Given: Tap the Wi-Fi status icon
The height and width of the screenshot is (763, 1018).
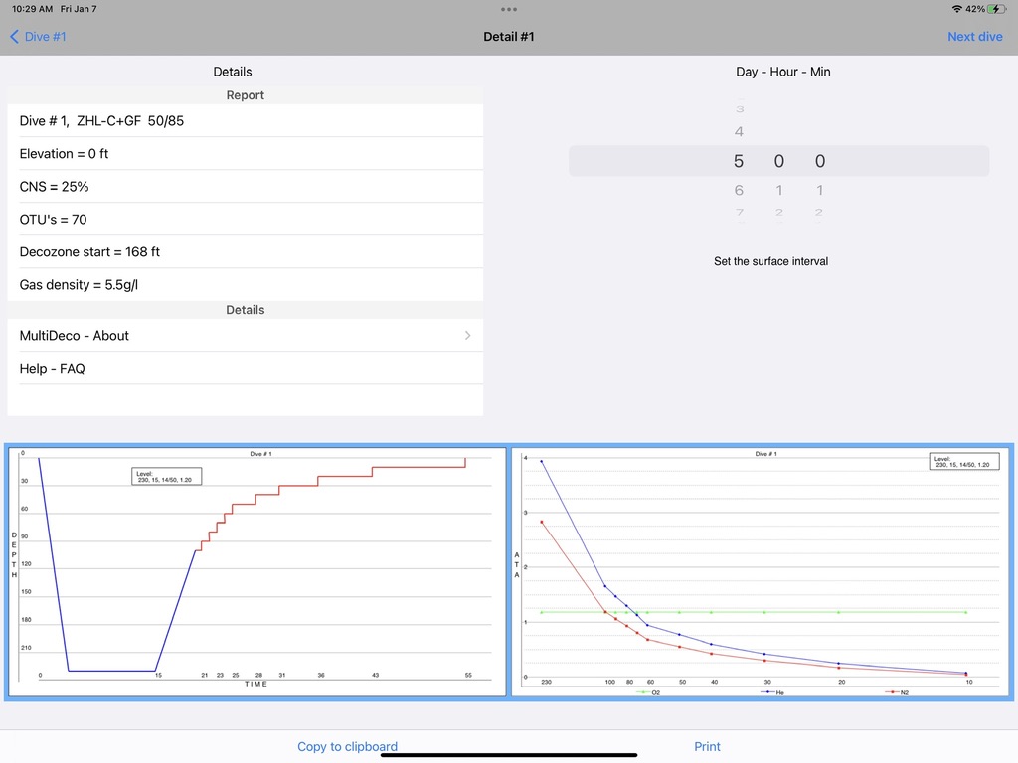Looking at the screenshot, I should pos(956,9).
